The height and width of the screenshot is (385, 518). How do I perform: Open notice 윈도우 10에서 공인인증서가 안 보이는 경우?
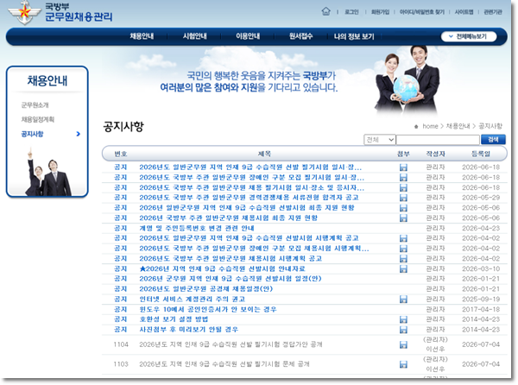pyautogui.click(x=208, y=310)
